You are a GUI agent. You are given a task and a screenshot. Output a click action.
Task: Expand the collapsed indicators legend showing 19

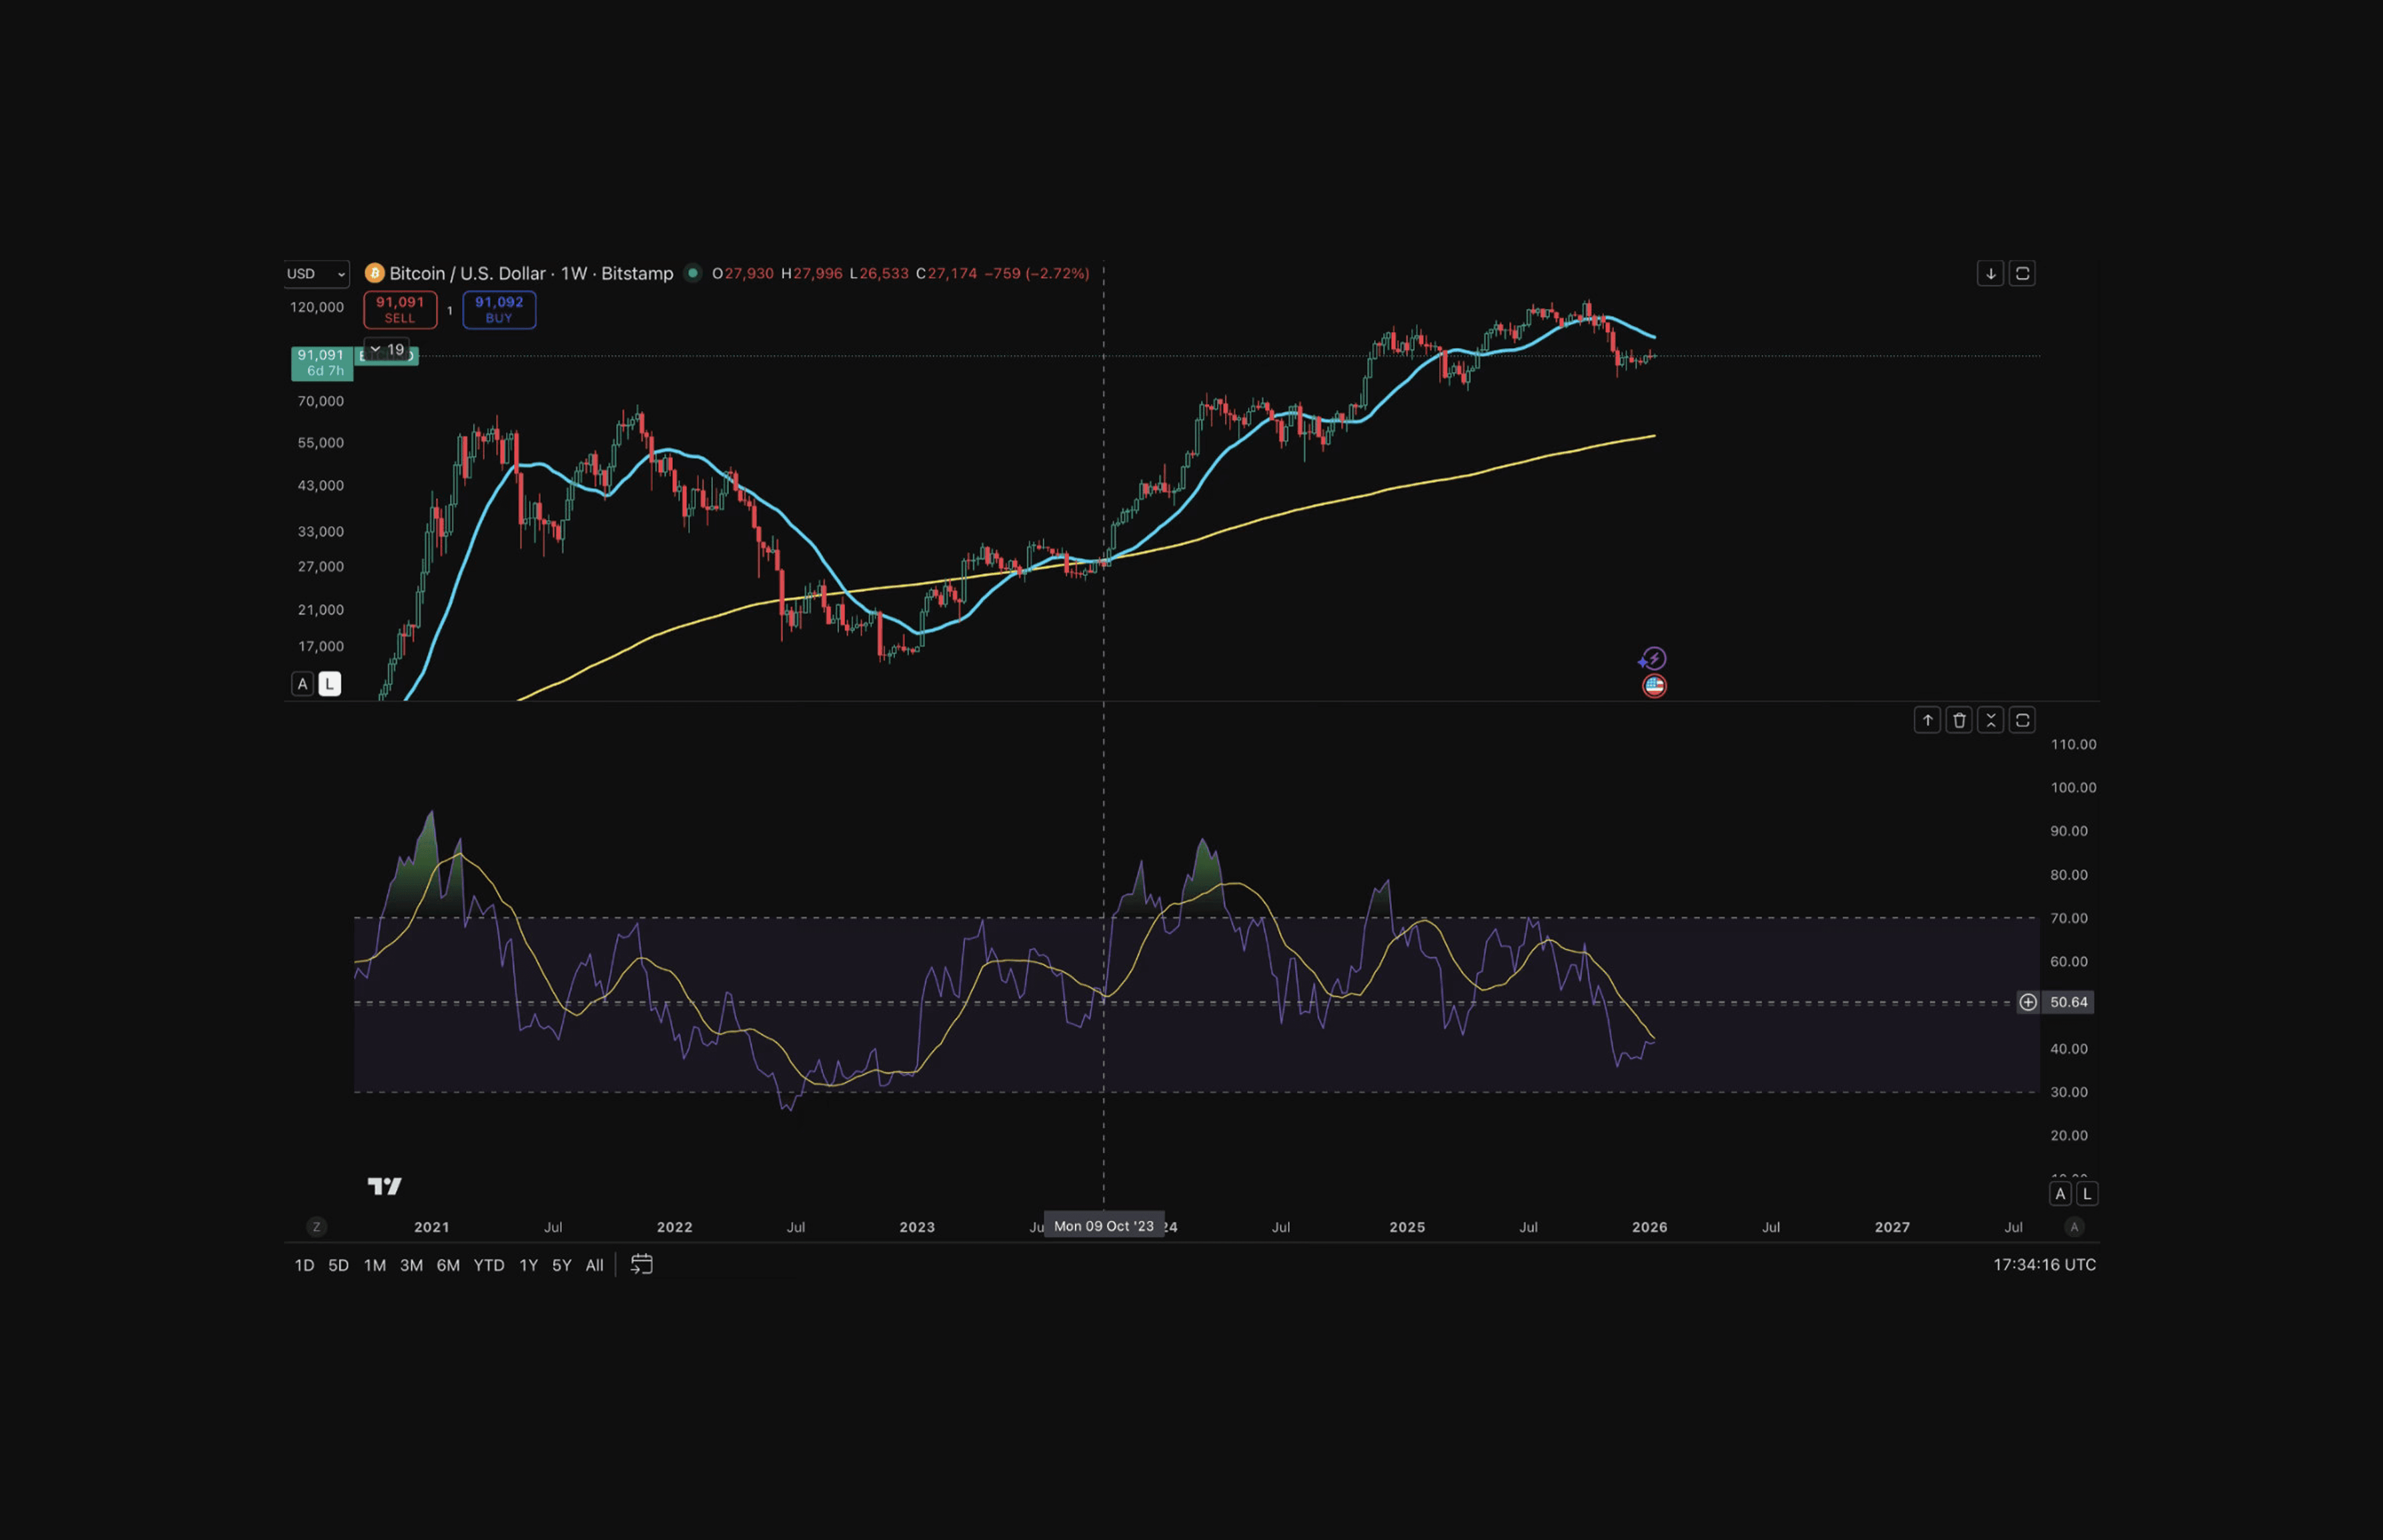click(x=387, y=349)
